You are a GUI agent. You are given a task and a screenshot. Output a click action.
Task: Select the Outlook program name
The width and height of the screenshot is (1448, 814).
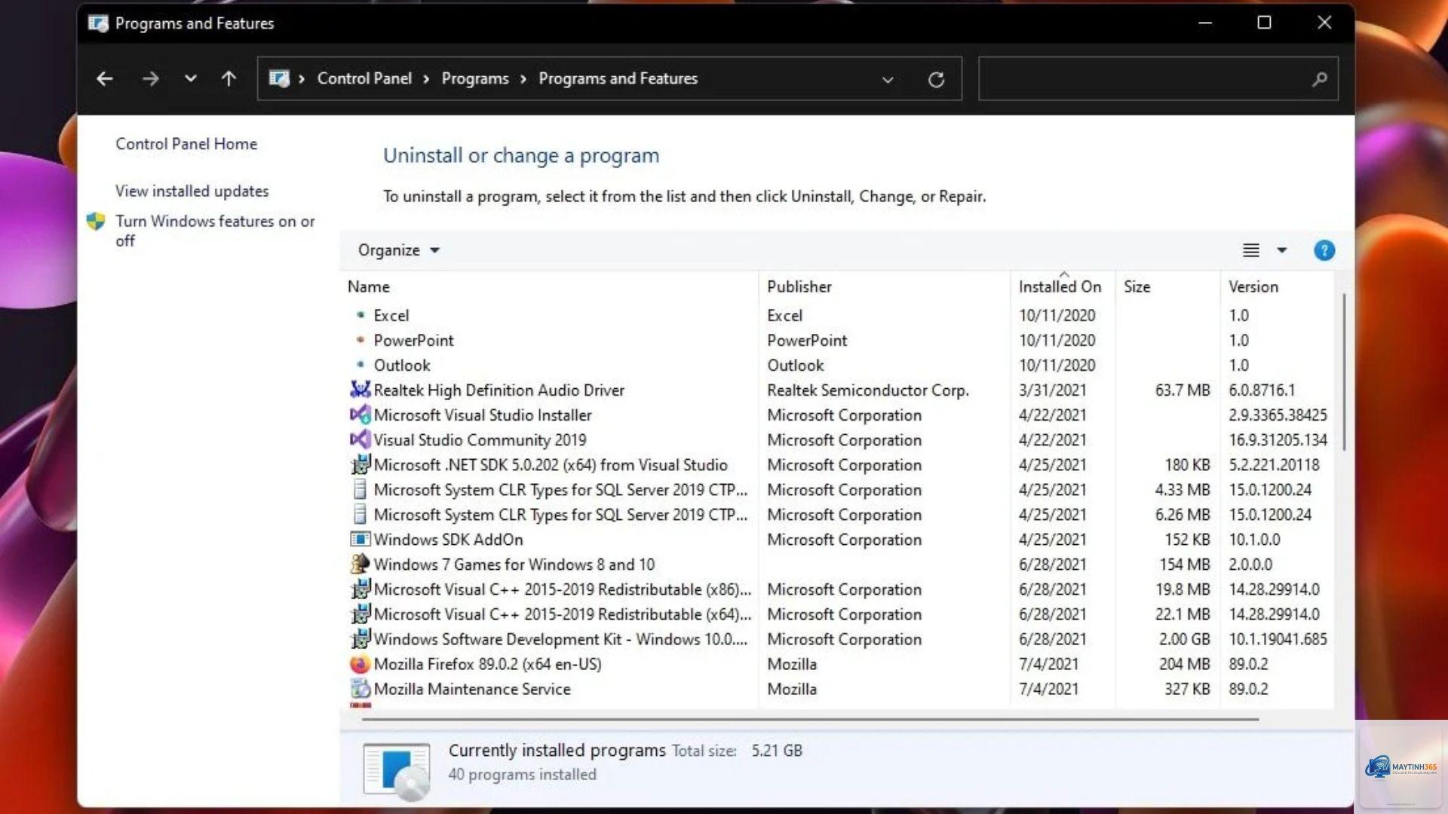point(402,366)
